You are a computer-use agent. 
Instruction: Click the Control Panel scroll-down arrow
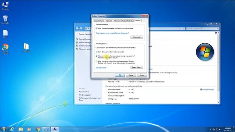(x=218, y=103)
